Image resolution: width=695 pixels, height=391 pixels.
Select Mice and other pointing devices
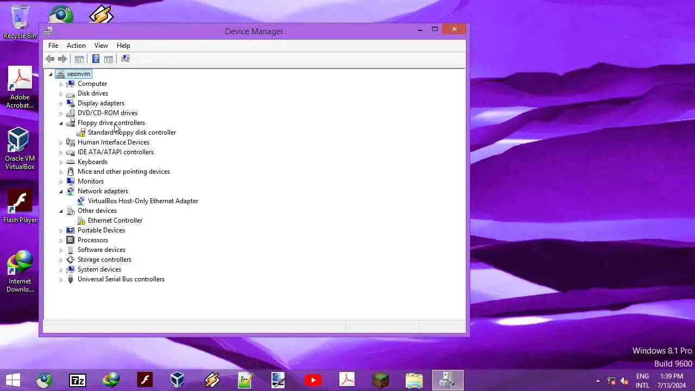pyautogui.click(x=124, y=172)
